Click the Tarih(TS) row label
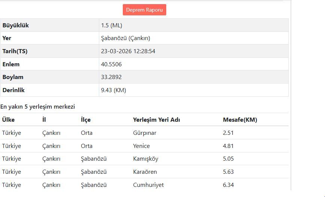The height and width of the screenshot is (197, 325). click(15, 51)
